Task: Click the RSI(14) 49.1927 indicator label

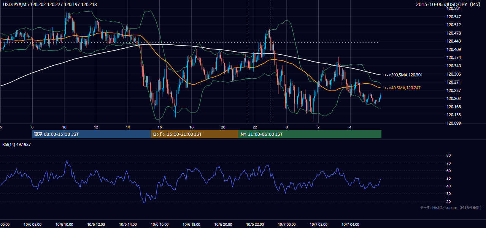Action: [x=17, y=144]
